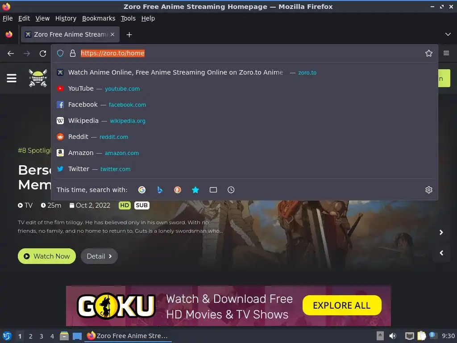Click the GOKU banner logo
Viewport: 457px width, 343px height.
click(116, 305)
